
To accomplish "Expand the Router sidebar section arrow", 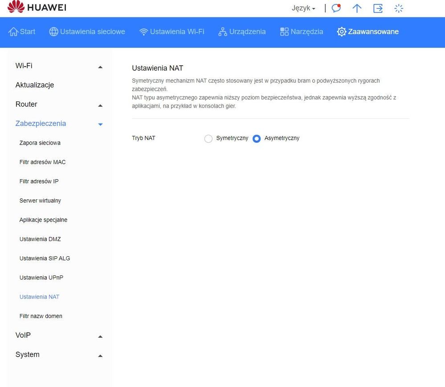I will click(100, 106).
